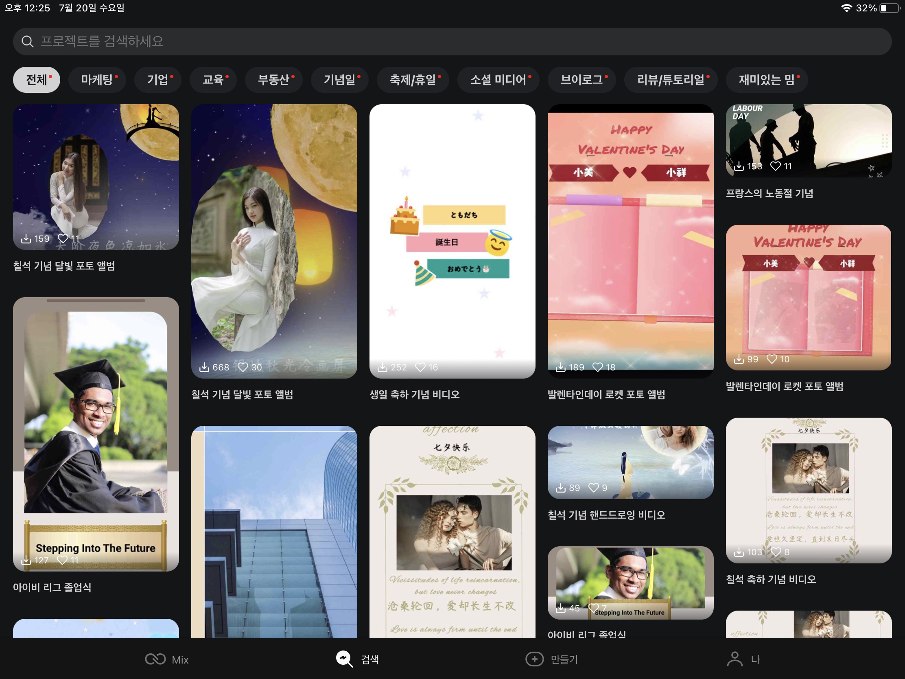Select the 전체 category chip

(36, 79)
